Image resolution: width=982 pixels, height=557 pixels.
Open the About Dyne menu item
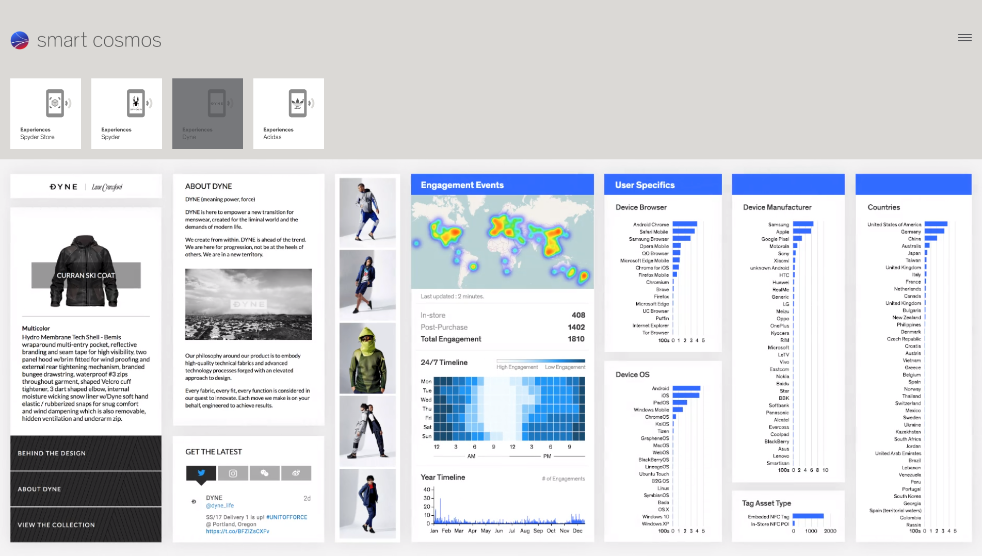pos(86,489)
